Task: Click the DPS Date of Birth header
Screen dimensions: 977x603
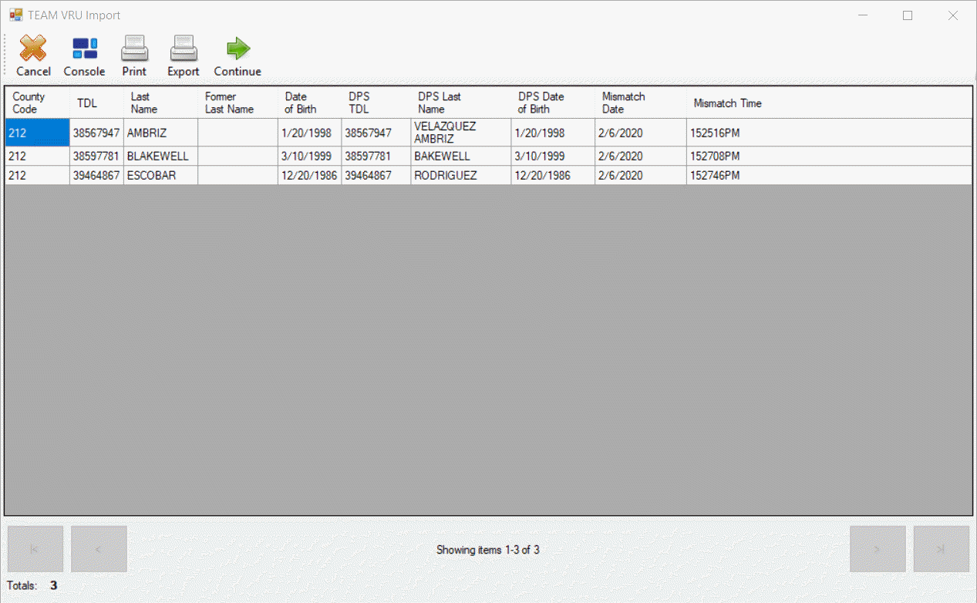Action: coord(554,103)
